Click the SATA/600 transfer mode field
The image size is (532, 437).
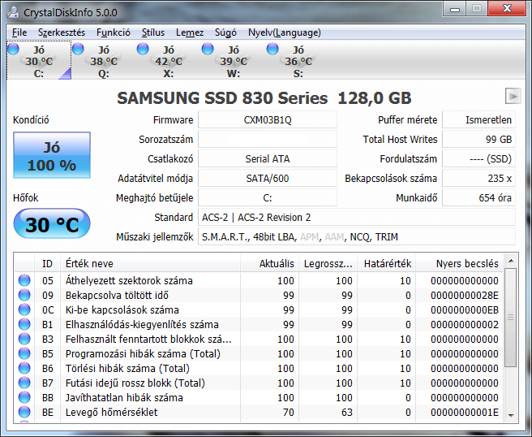(268, 179)
